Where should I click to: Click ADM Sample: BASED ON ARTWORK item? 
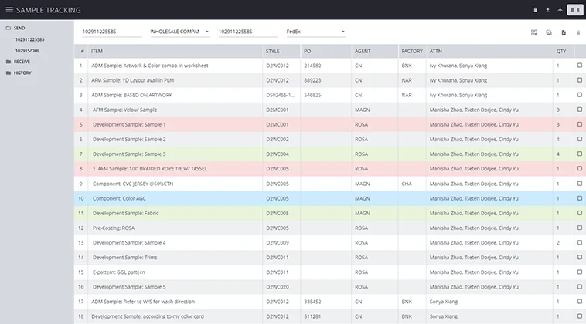click(x=131, y=95)
